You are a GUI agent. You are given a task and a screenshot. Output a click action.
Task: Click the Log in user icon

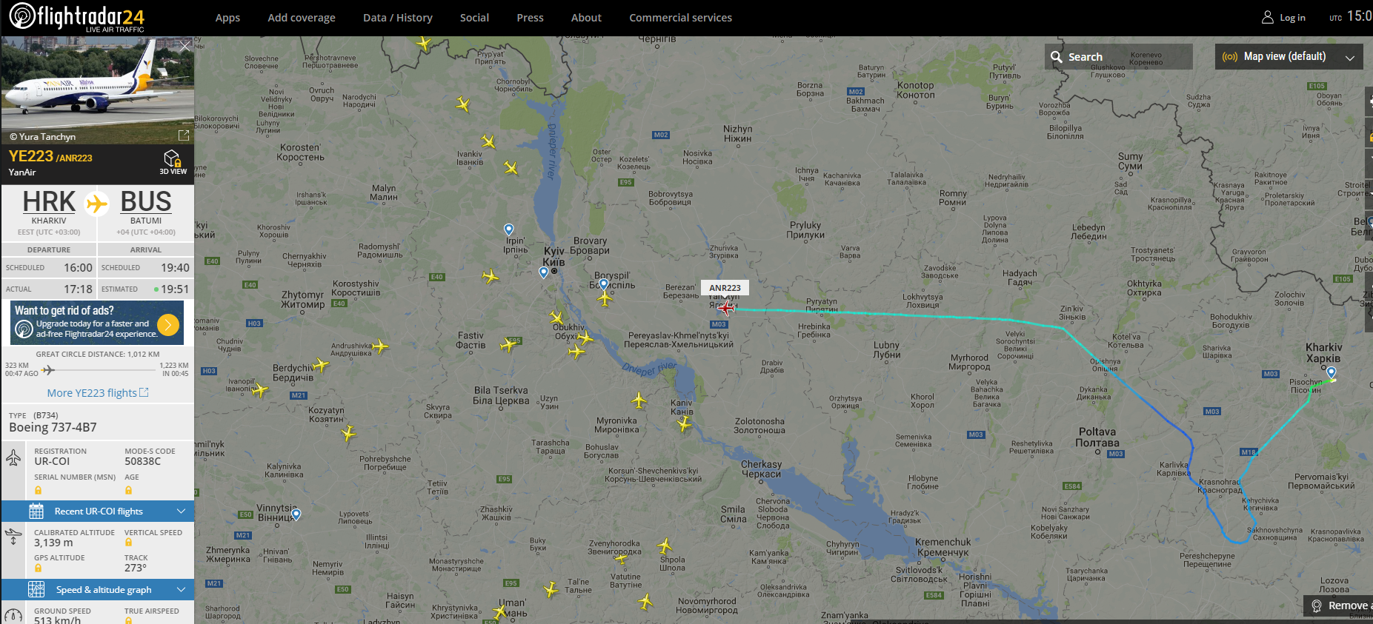1268,17
